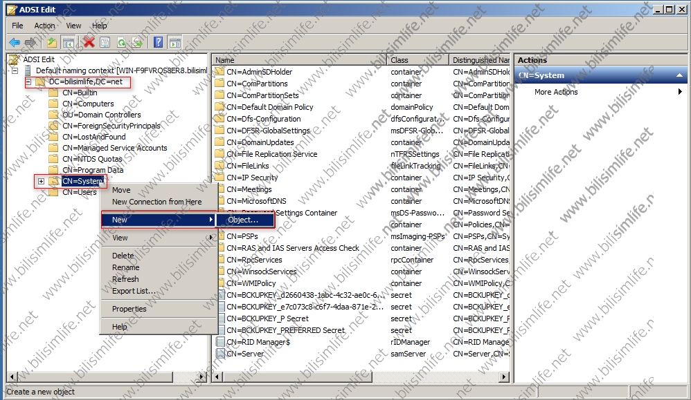Viewport: 691px width, 400px height.
Task: Click the folder icon beside CN=Builtin
Action: 53,93
